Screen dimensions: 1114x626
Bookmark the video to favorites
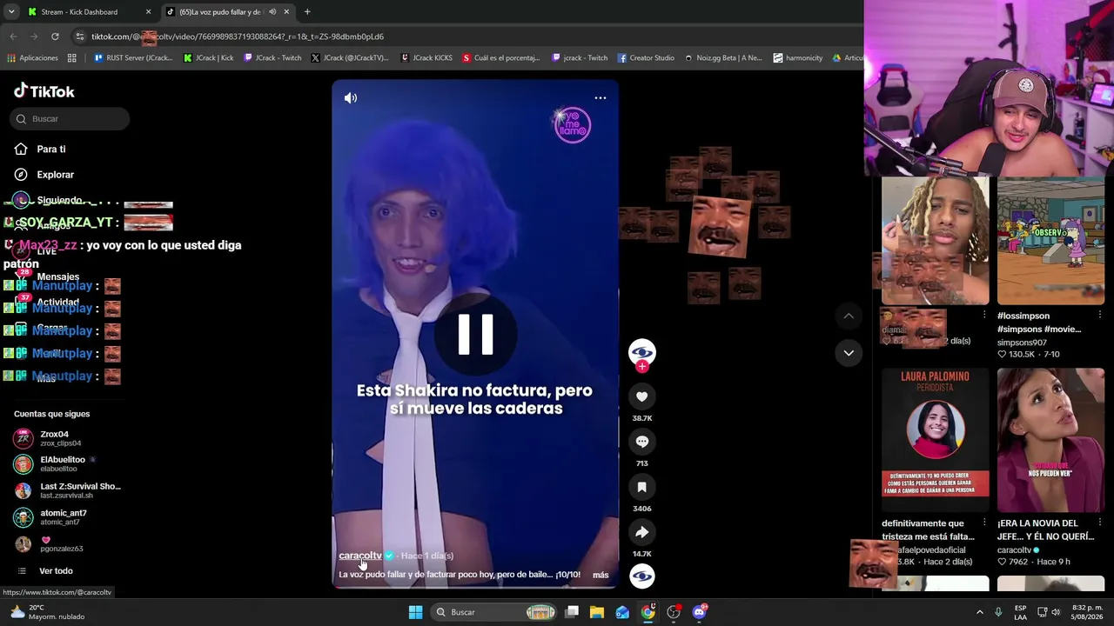click(642, 487)
